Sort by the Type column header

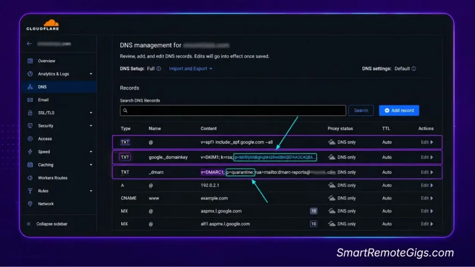tap(125, 128)
